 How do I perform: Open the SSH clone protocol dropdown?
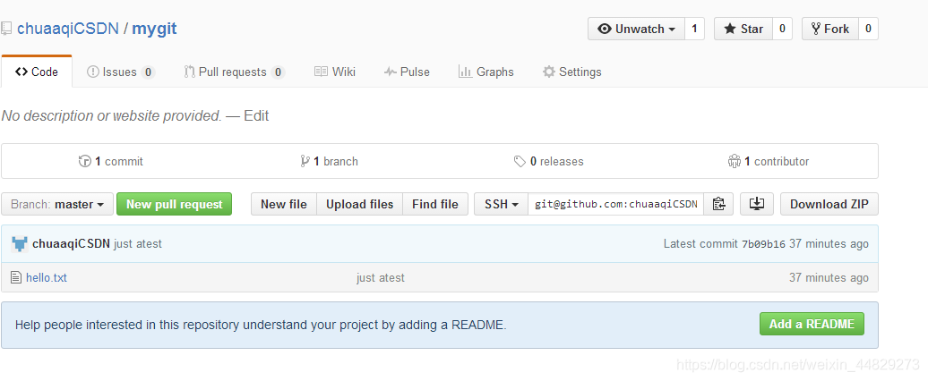click(502, 205)
